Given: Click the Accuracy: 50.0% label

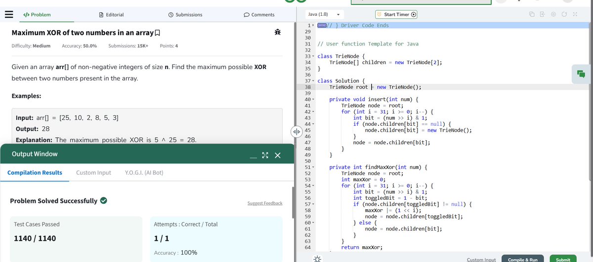Looking at the screenshot, I should [x=79, y=46].
